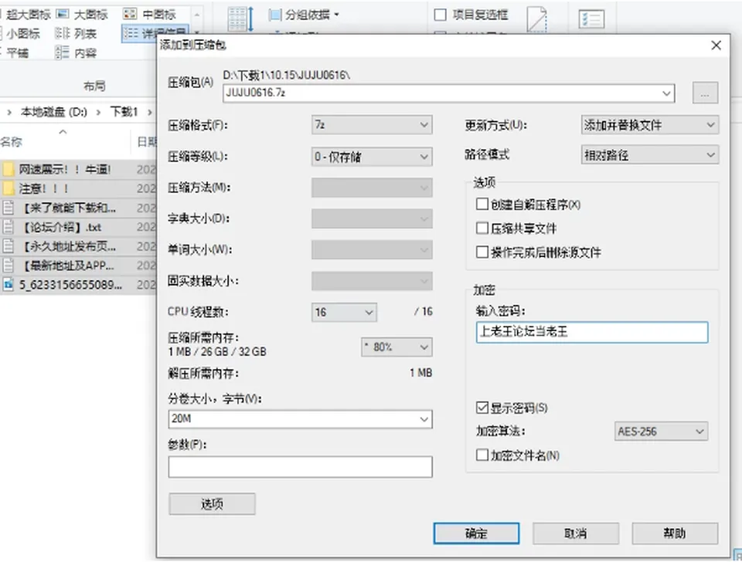
Task: Click the text file icon of 【论坛介绍】.txt
Action: pyautogui.click(x=8, y=228)
